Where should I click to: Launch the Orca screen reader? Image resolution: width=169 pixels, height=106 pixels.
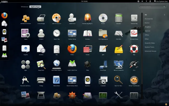coord(134,64)
